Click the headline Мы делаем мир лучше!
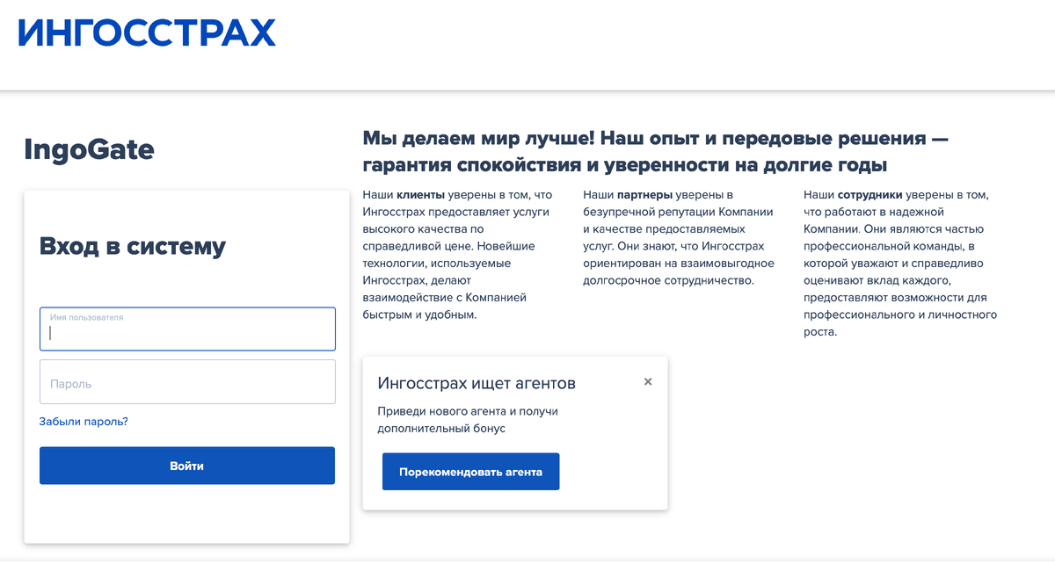The height and width of the screenshot is (564, 1055). coord(480,139)
